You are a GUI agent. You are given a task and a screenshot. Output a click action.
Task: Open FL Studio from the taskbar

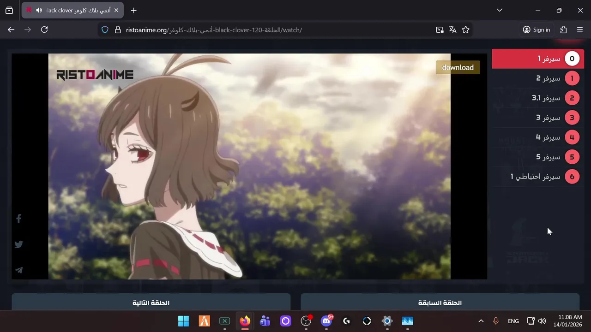204,321
